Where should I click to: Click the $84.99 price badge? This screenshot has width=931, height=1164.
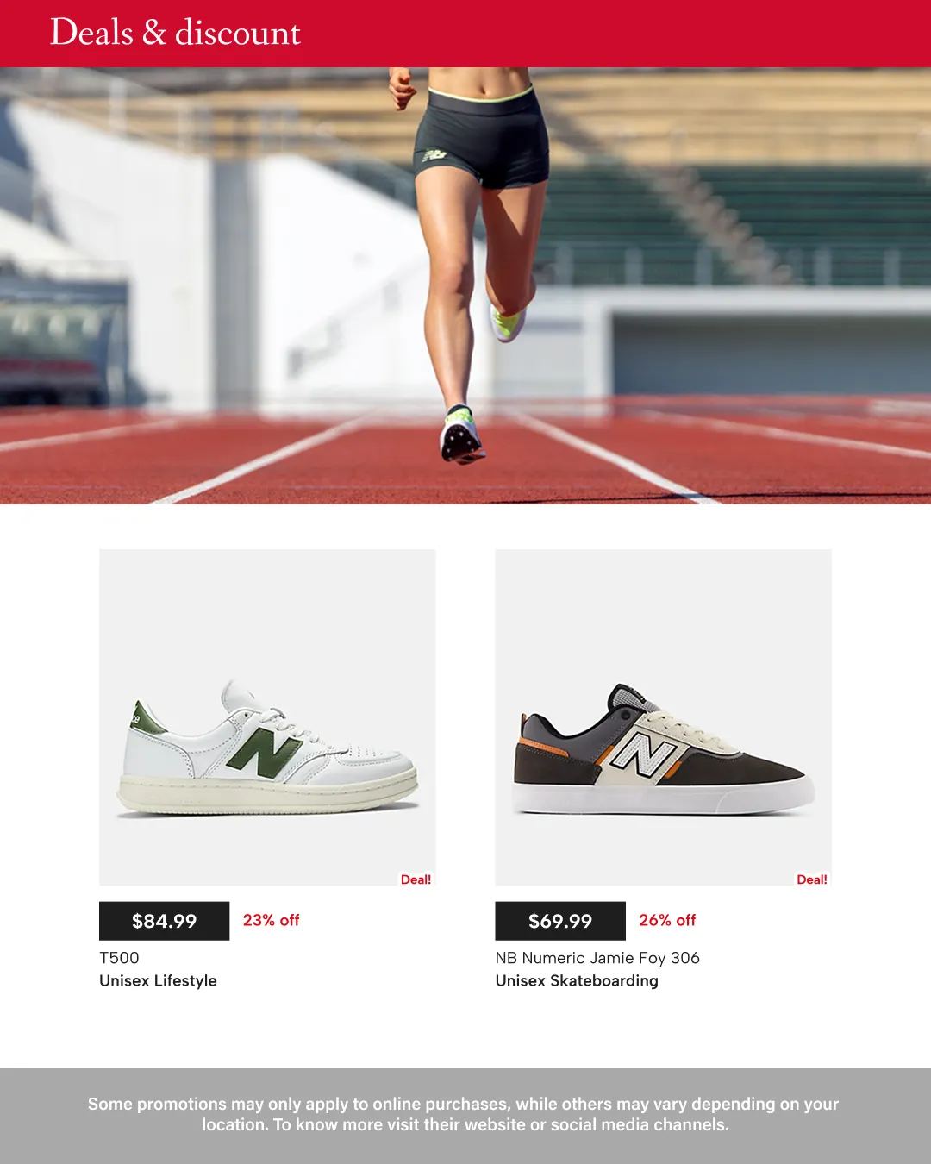click(164, 921)
